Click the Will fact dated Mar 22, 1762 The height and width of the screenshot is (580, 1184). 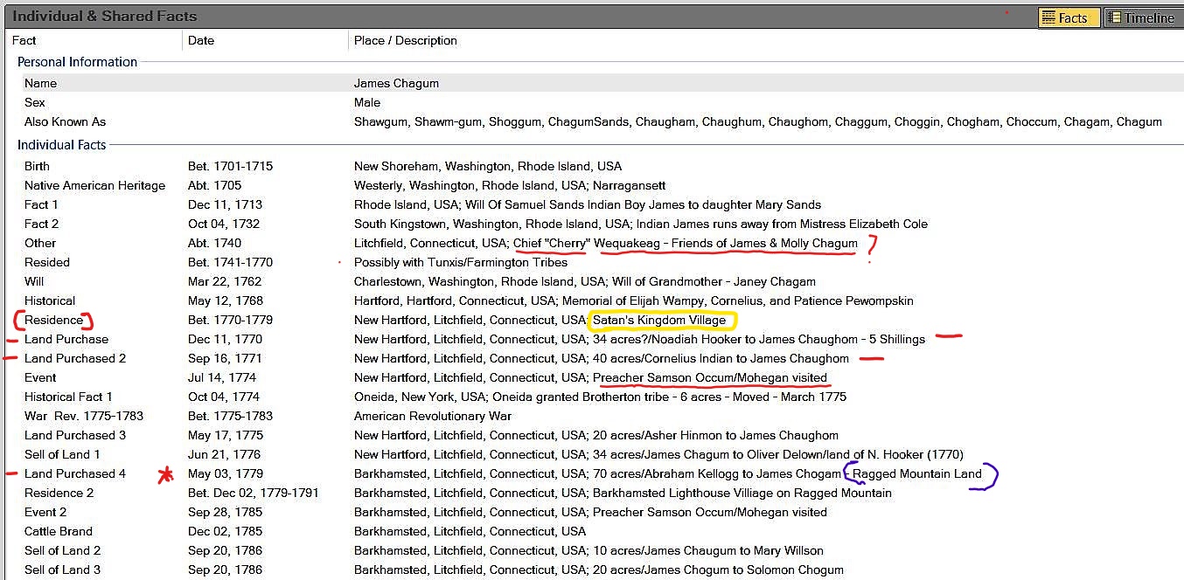click(34, 281)
